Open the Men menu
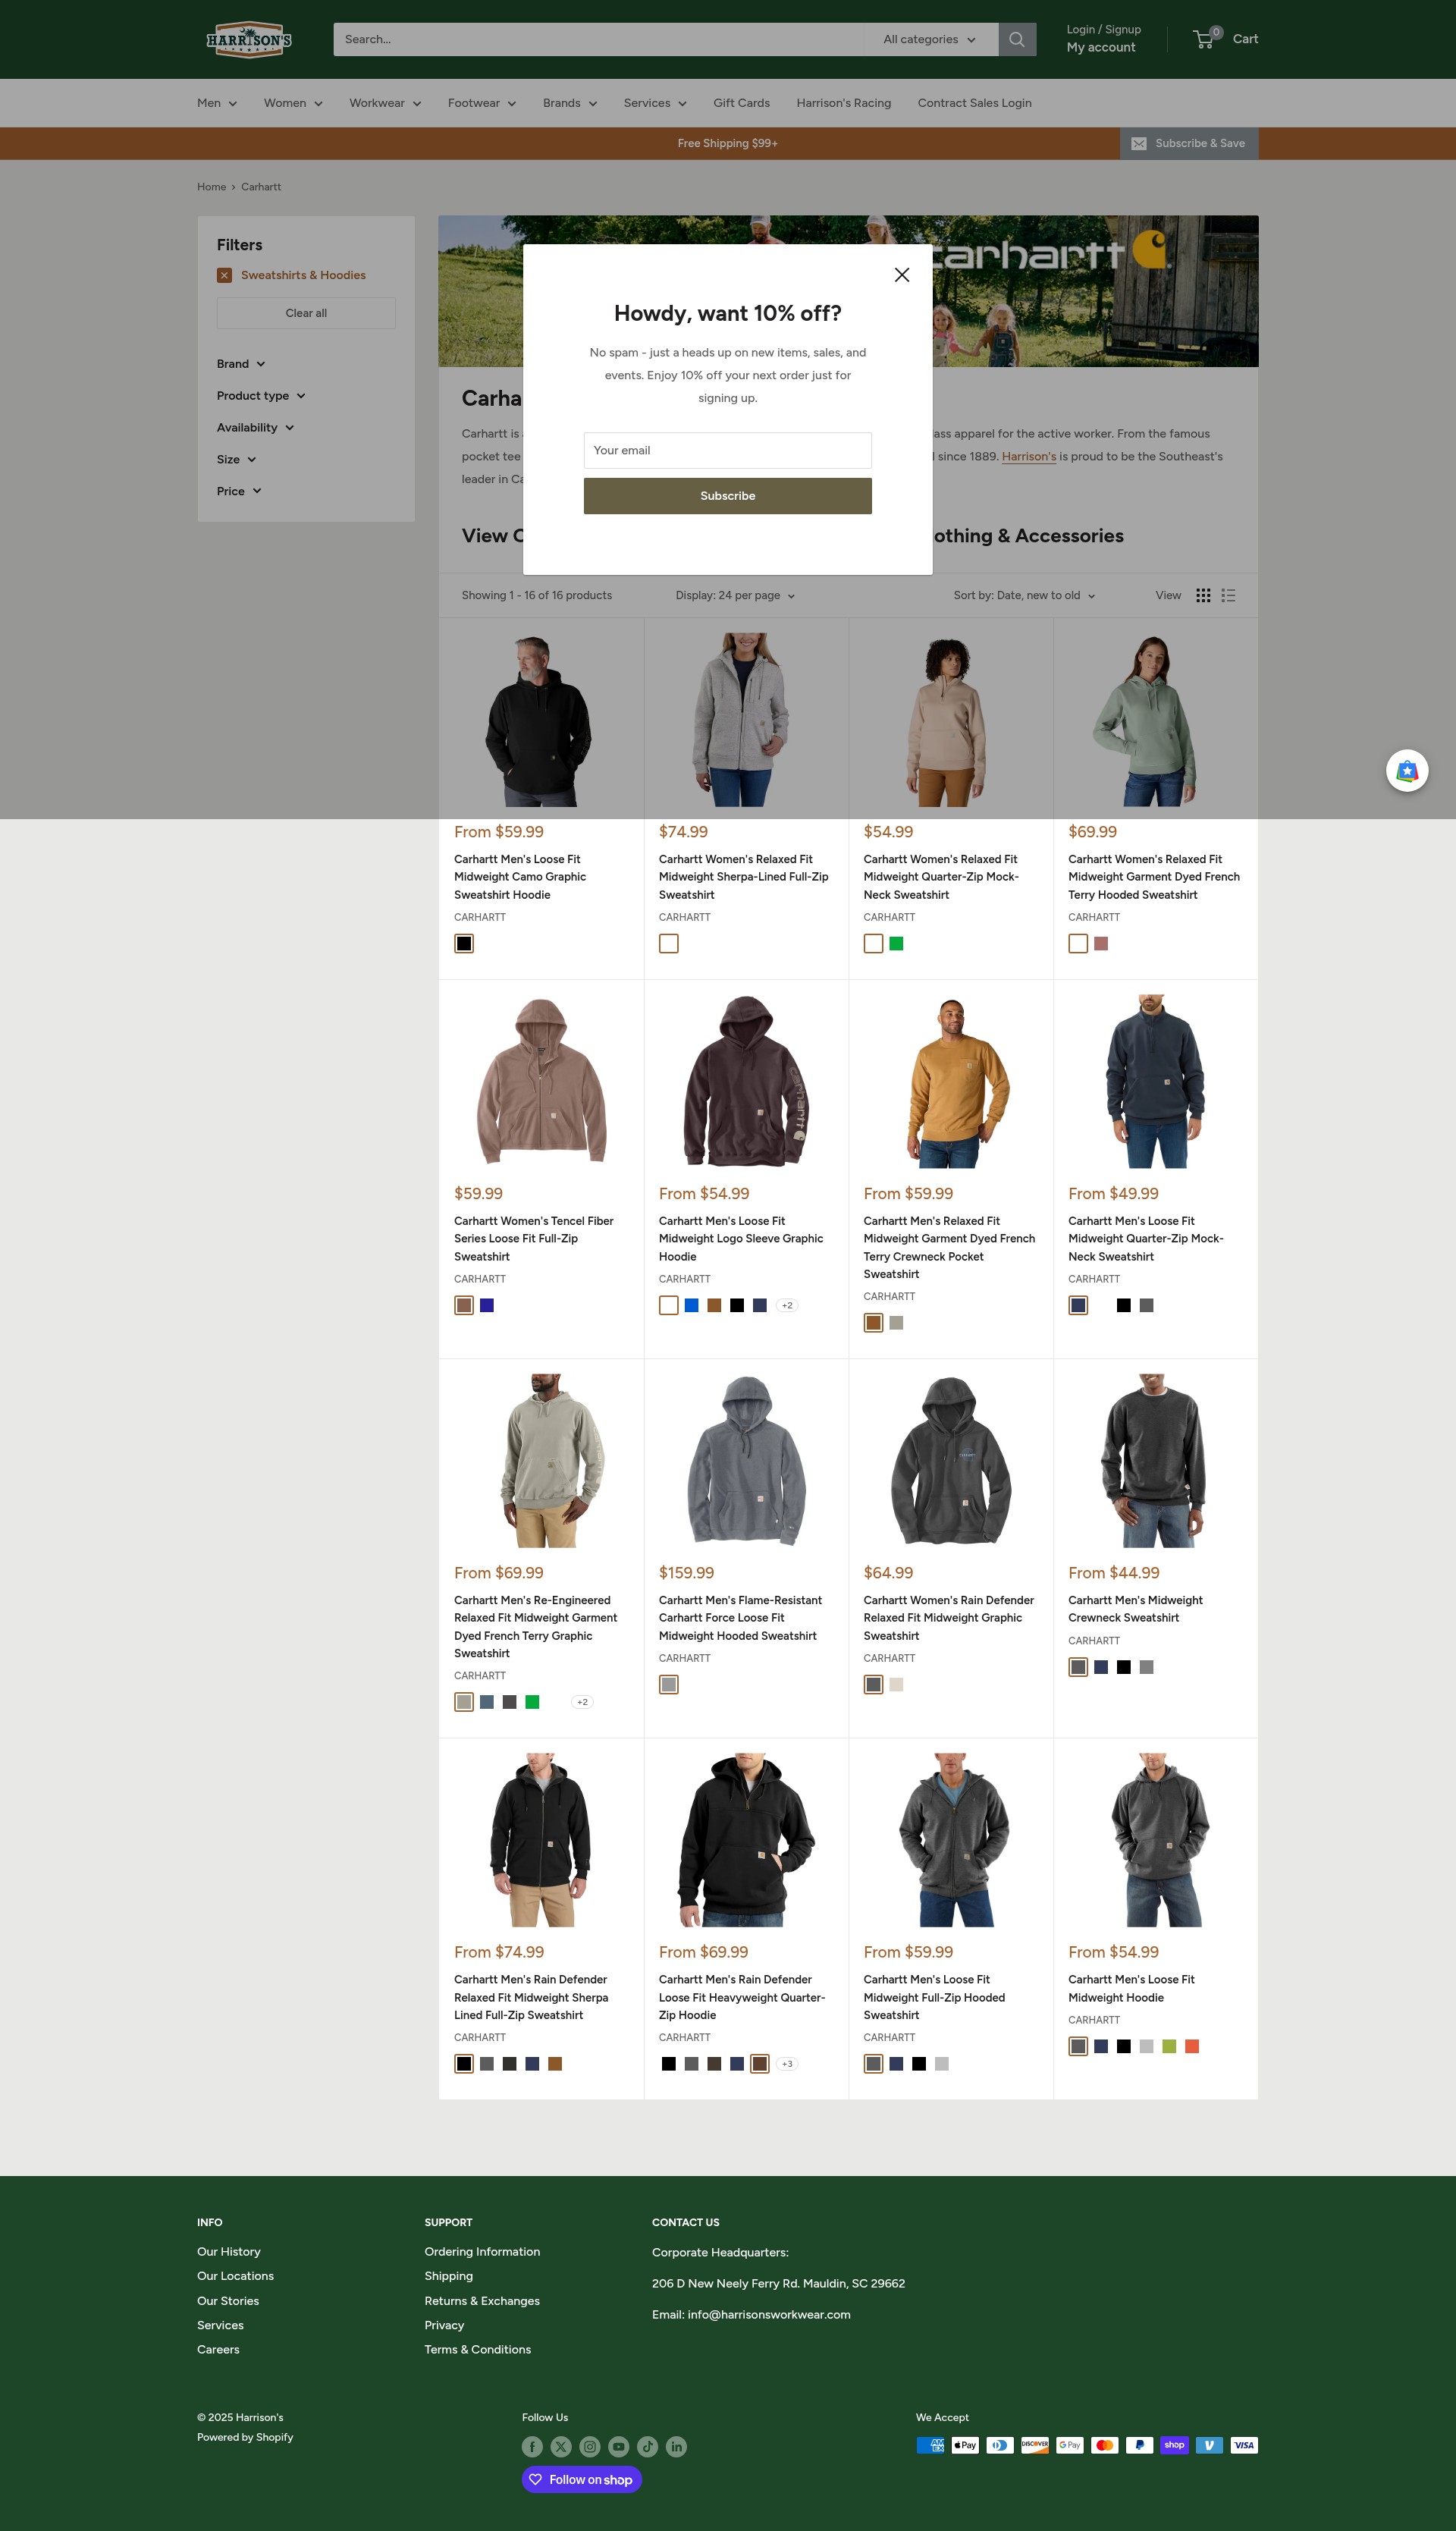Screen dimensions: 1456x2531 [x=217, y=103]
